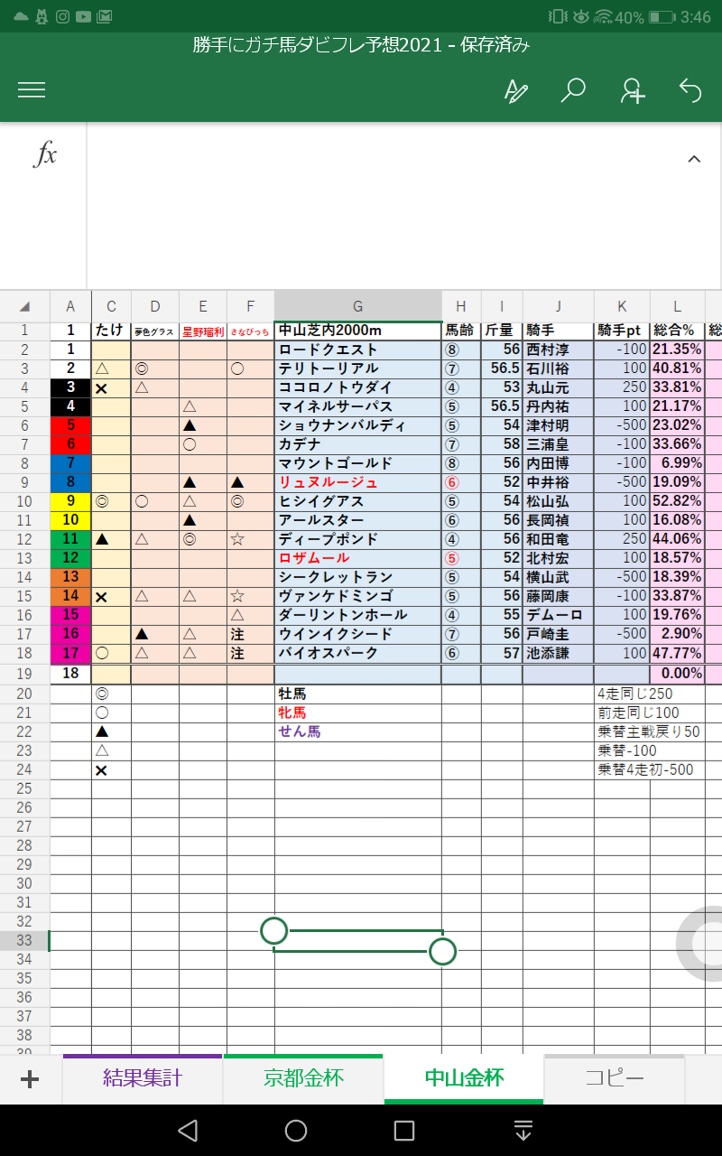Select the 中山金杯 sheet tab
Viewport: 722px width, 1156px height.
click(x=464, y=1078)
